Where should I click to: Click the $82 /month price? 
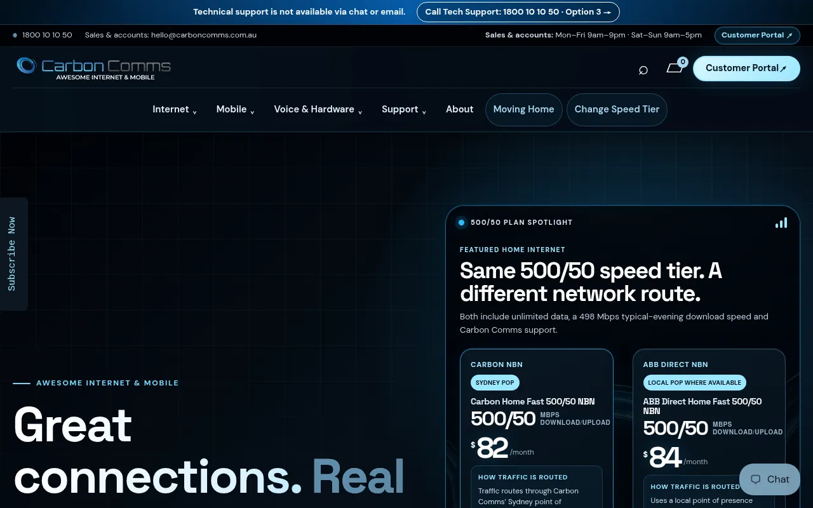click(x=502, y=448)
